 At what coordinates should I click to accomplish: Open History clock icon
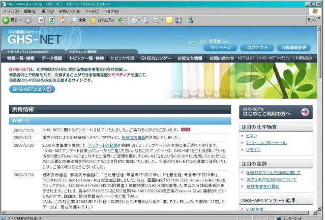tap(122, 20)
